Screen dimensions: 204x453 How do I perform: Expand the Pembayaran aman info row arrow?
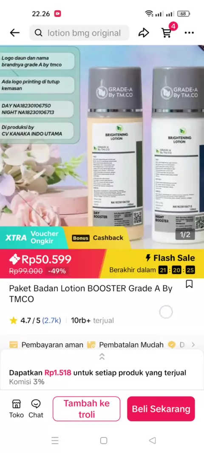click(x=193, y=345)
